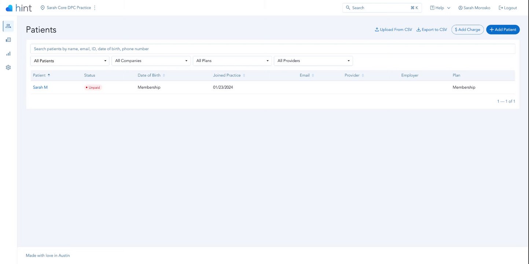Click the Sarah Core DPC Practice name

[69, 8]
